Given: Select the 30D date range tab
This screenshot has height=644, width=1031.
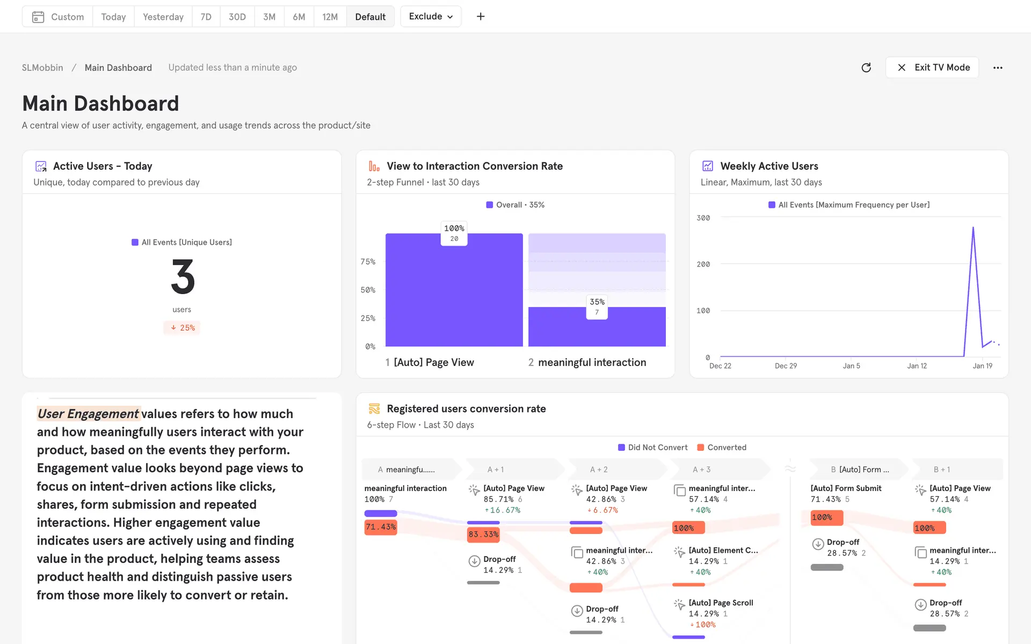Looking at the screenshot, I should coord(237,17).
